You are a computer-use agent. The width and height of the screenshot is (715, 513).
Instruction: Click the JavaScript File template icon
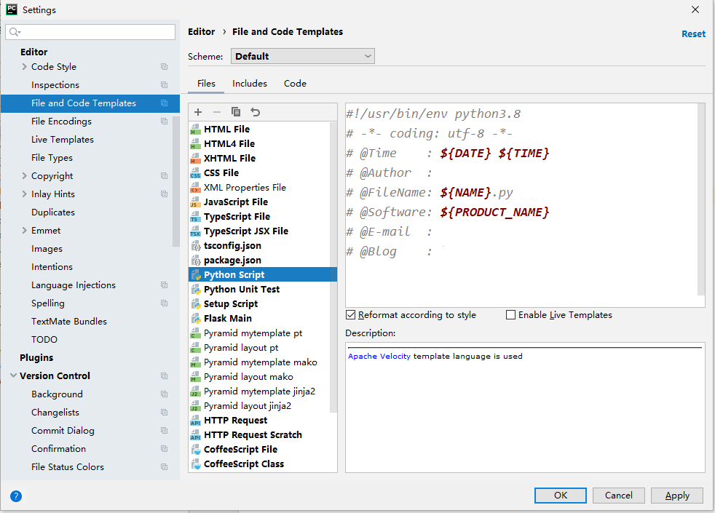pos(195,202)
